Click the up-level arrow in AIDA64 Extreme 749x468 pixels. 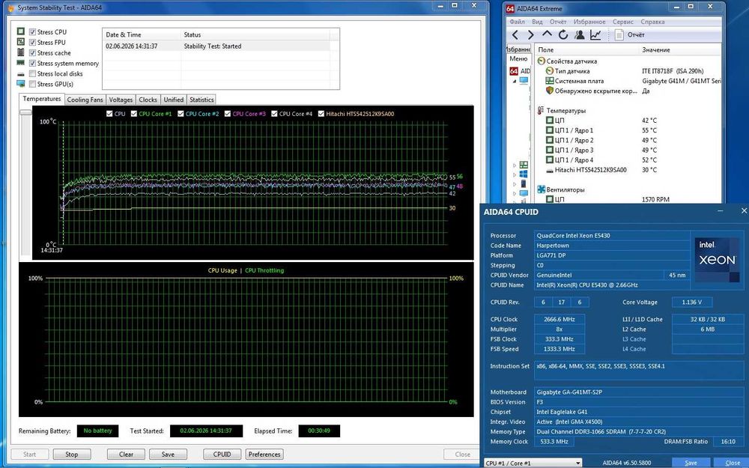547,34
